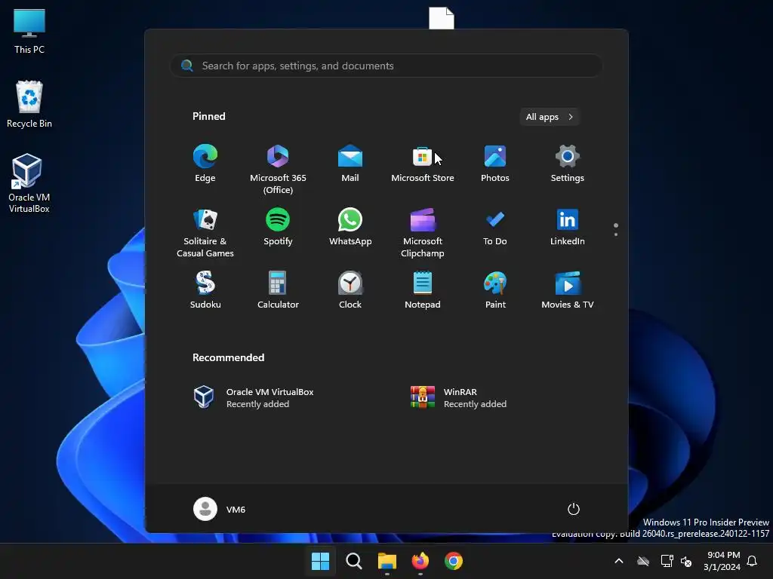Screen dimensions: 773x579
Task: Open Paint
Action: click(495, 290)
